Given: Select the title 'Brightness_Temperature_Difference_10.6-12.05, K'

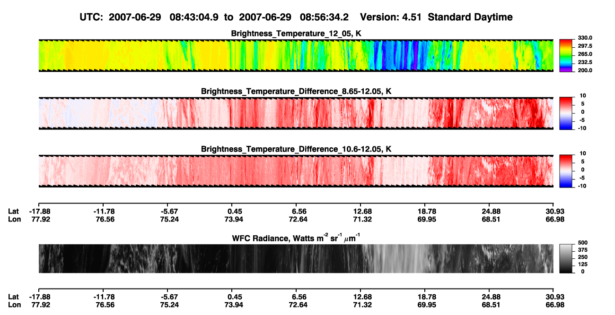Looking at the screenshot, I should point(296,149).
